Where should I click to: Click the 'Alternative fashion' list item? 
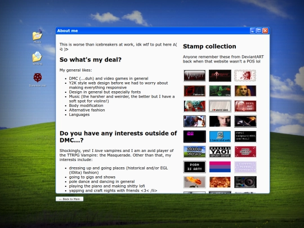[87, 110]
